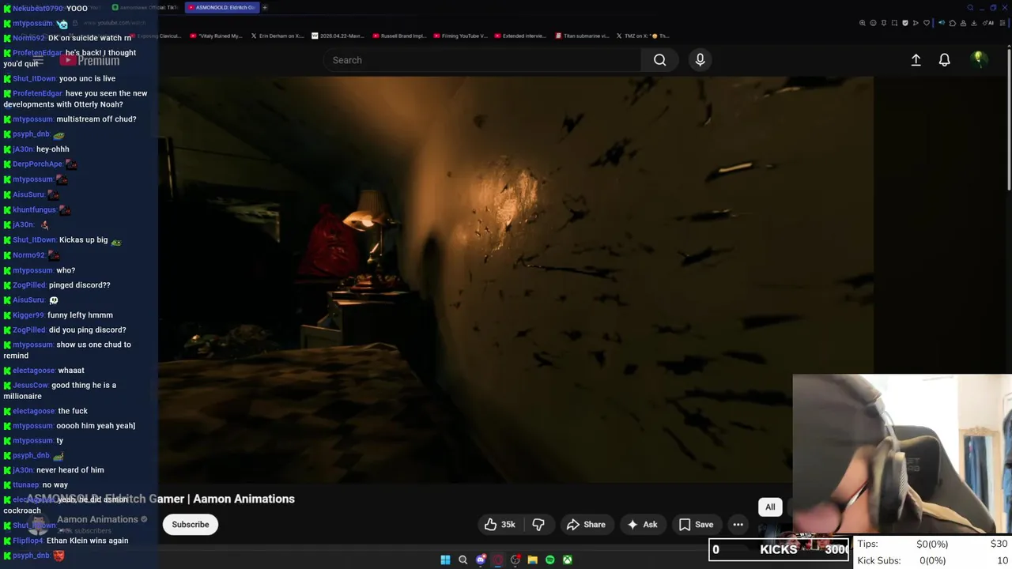
Task: Switch to the ASMONGOLD: Eldritch browser tab
Action: tap(222, 8)
